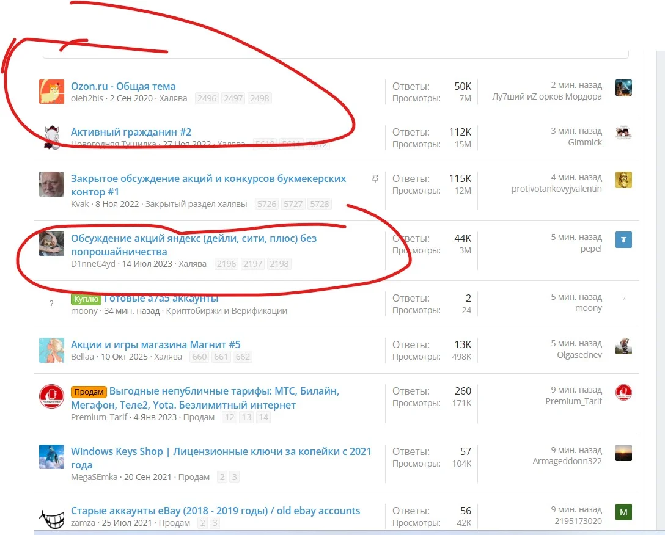665x535 pixels.
Task: Go to page 2 of eBay accounts thread
Action: pos(203,523)
